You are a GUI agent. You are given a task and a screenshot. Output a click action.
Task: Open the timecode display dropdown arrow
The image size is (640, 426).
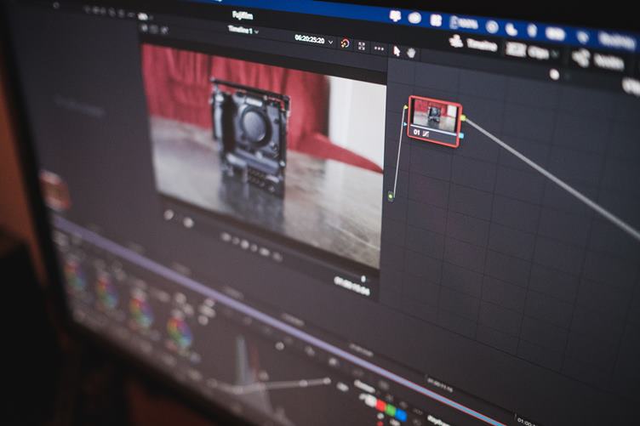click(330, 41)
